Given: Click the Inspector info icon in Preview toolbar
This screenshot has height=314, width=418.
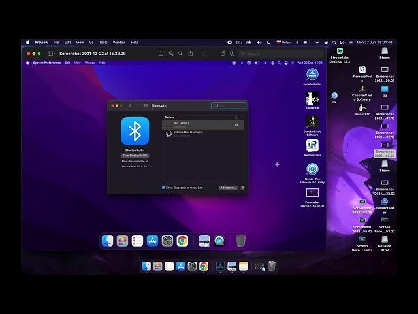Looking at the screenshot, I should (161, 54).
